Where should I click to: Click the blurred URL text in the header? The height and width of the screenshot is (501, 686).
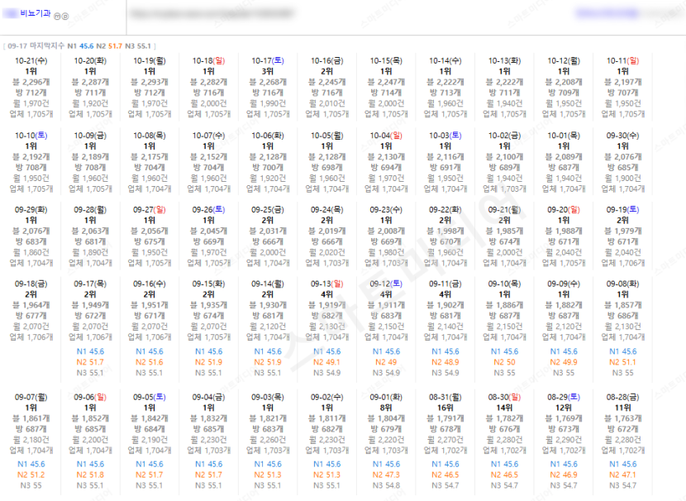(212, 14)
